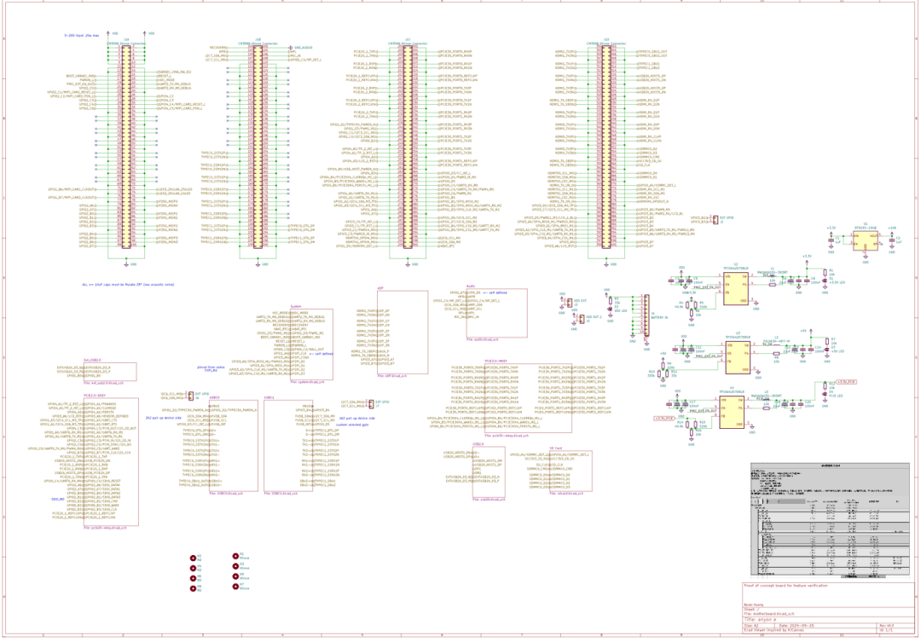Open the PCIE2.0-EKEY hierarchical sheet

tap(112, 461)
